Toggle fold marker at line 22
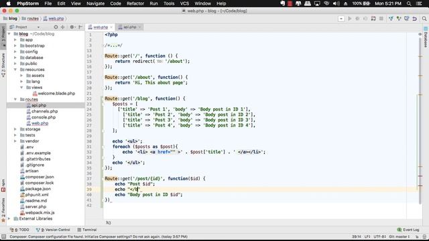 (x=103, y=98)
